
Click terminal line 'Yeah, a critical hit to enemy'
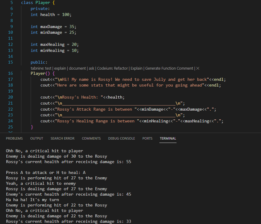click(x=41, y=183)
